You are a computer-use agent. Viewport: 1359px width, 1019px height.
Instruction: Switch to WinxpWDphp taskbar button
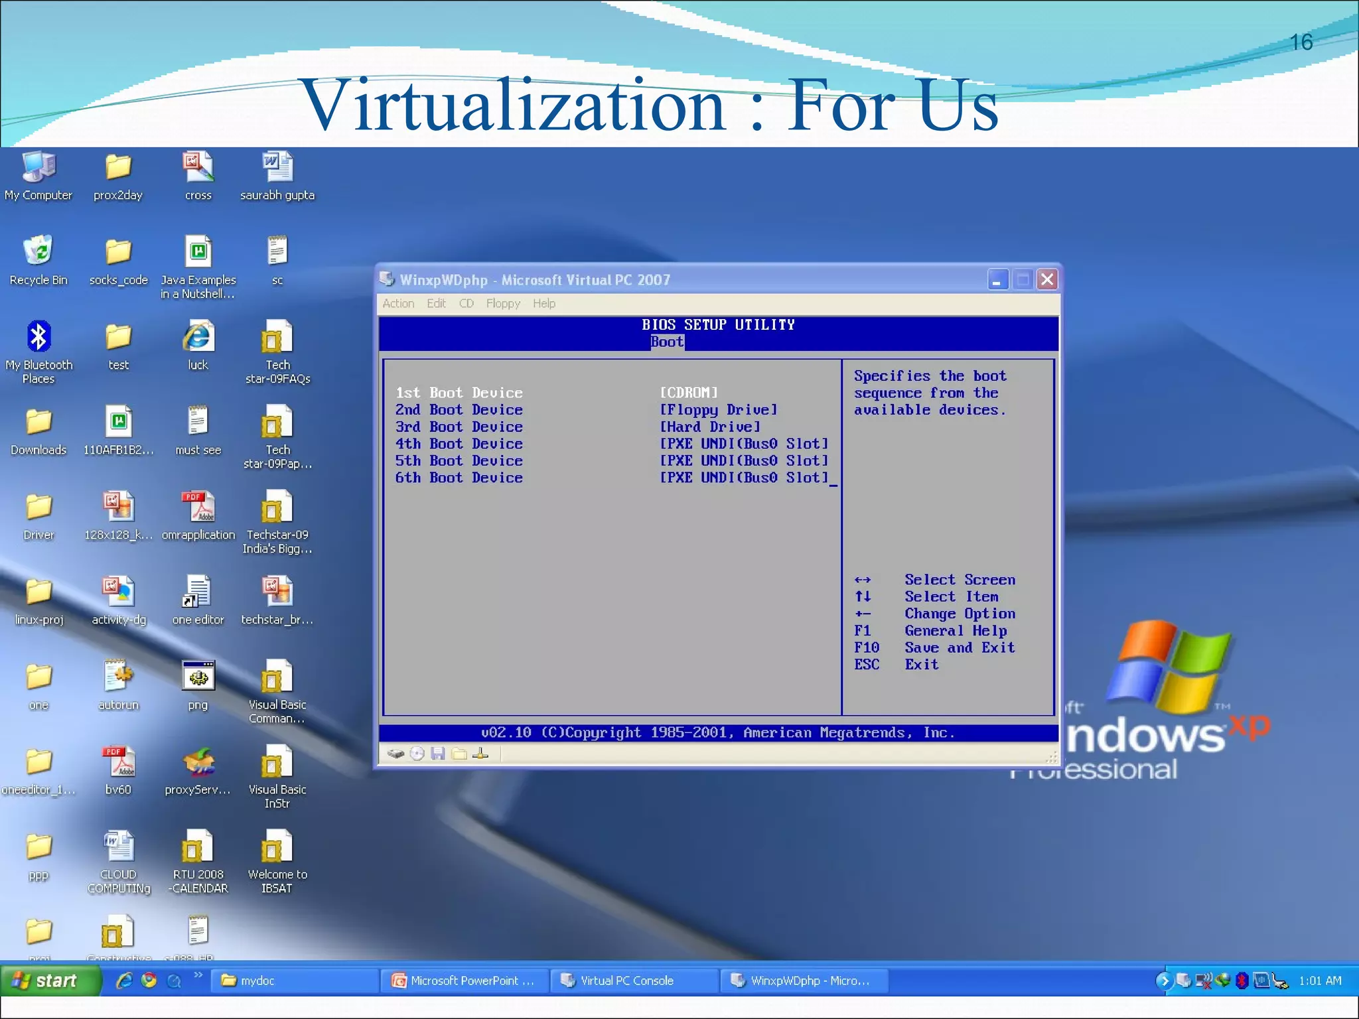(805, 981)
